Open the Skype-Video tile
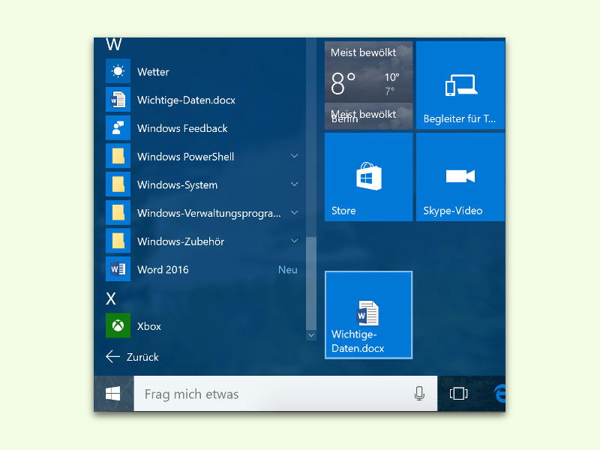 460,177
